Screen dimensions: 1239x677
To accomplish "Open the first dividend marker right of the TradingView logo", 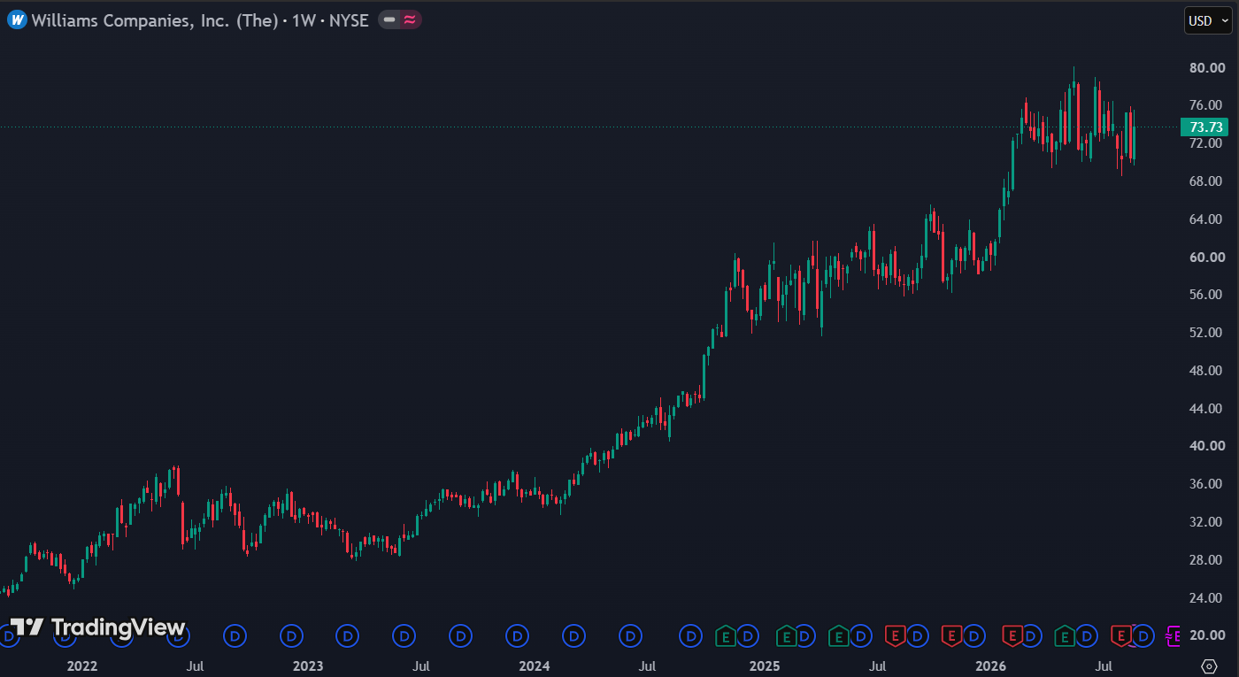I will point(235,635).
